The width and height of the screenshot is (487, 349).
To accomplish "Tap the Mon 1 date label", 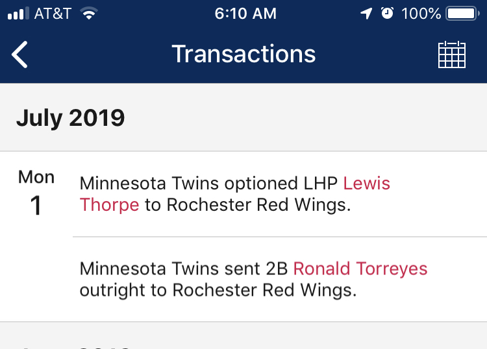I will (x=36, y=193).
